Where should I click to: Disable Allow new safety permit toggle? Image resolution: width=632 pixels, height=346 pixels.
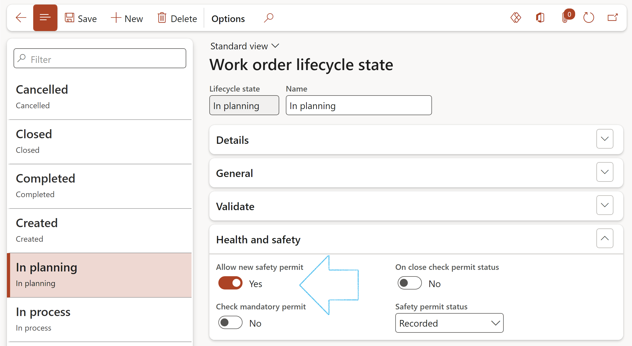pyautogui.click(x=230, y=283)
